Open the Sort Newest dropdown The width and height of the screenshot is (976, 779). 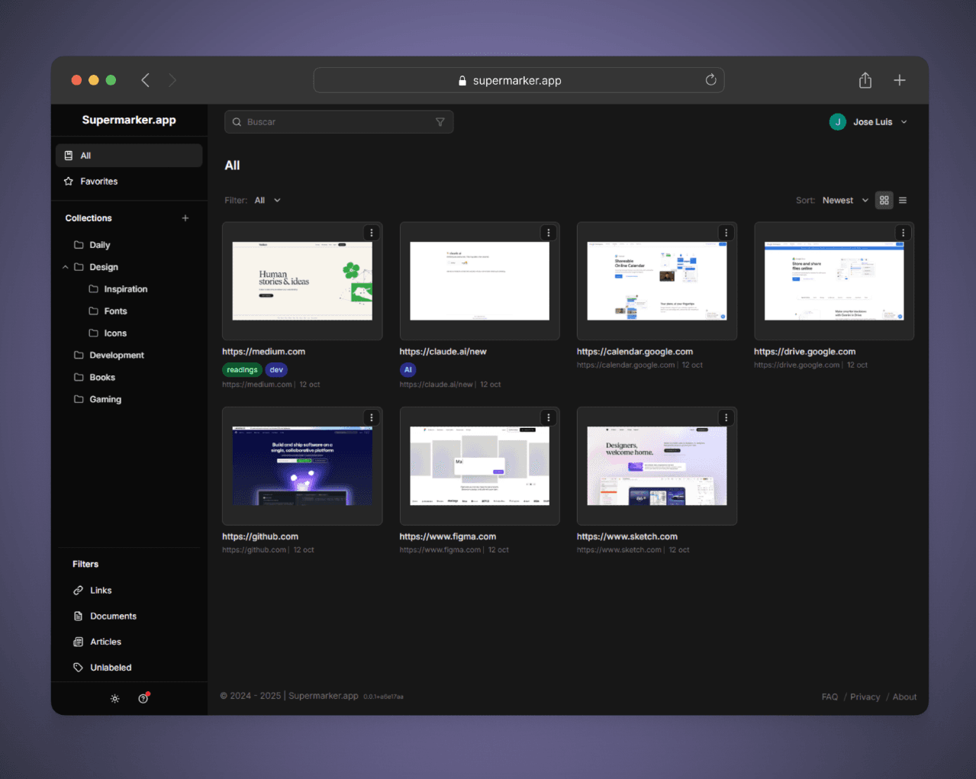pos(845,200)
